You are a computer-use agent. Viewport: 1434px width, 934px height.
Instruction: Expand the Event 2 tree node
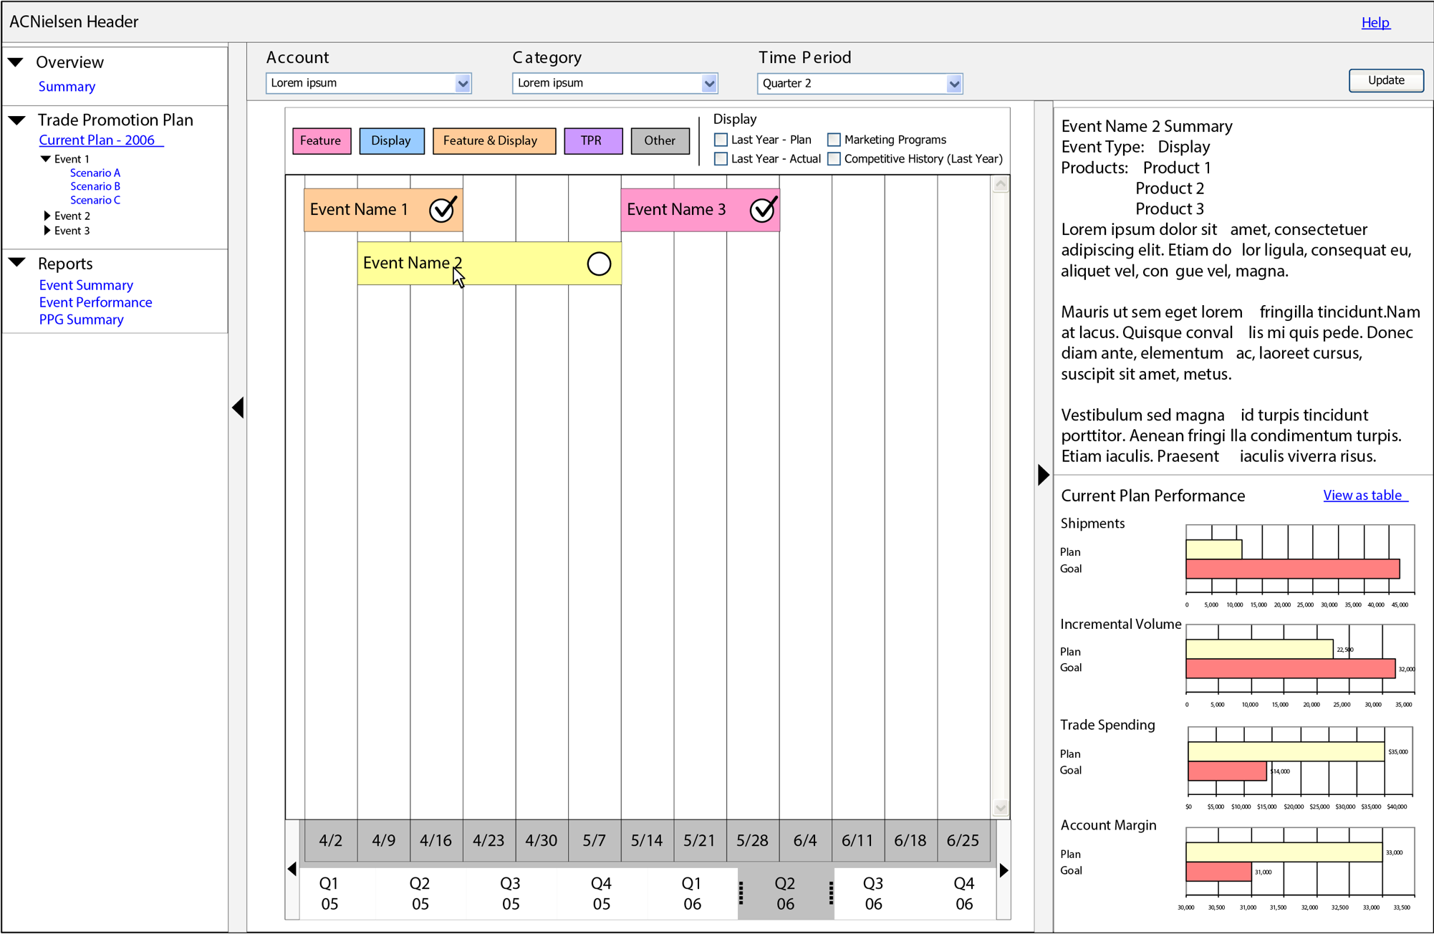(x=47, y=215)
